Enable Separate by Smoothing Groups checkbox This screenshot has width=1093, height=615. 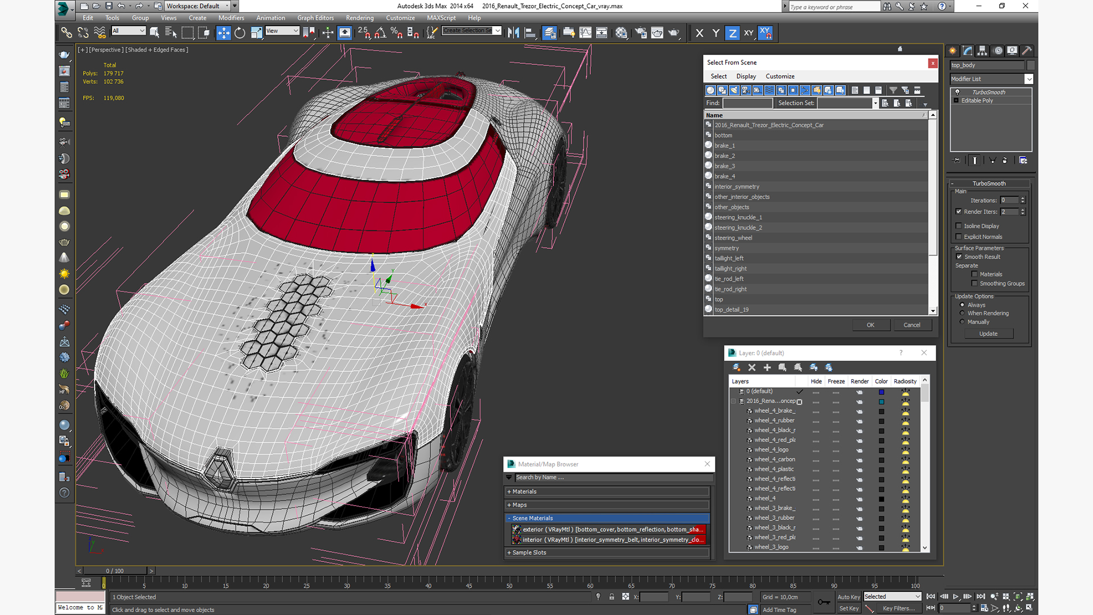(x=975, y=284)
